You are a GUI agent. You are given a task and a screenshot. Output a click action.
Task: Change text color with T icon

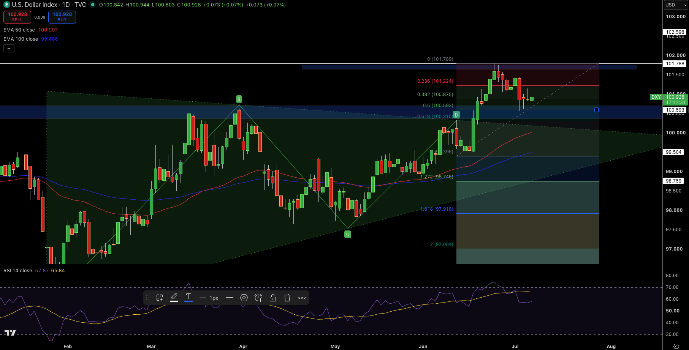188,298
